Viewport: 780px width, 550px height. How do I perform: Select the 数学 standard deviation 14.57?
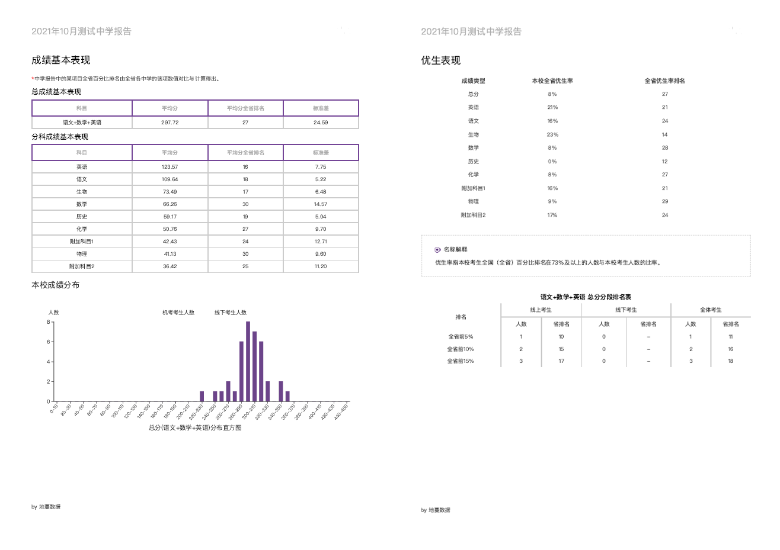(x=321, y=204)
